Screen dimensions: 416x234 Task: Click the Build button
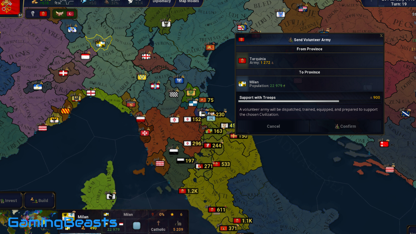pos(39,201)
